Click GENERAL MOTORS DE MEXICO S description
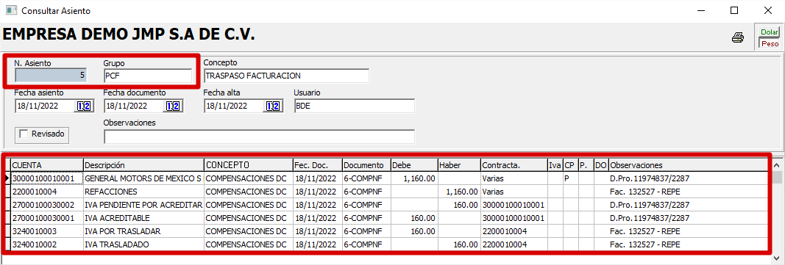The width and height of the screenshot is (785, 265). pyautogui.click(x=143, y=178)
